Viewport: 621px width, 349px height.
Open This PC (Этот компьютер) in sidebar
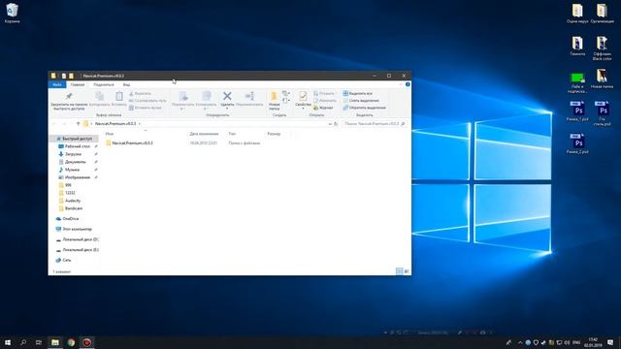(75, 229)
